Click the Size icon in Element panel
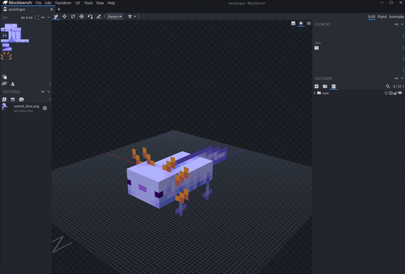The image size is (405, 274). (316, 48)
